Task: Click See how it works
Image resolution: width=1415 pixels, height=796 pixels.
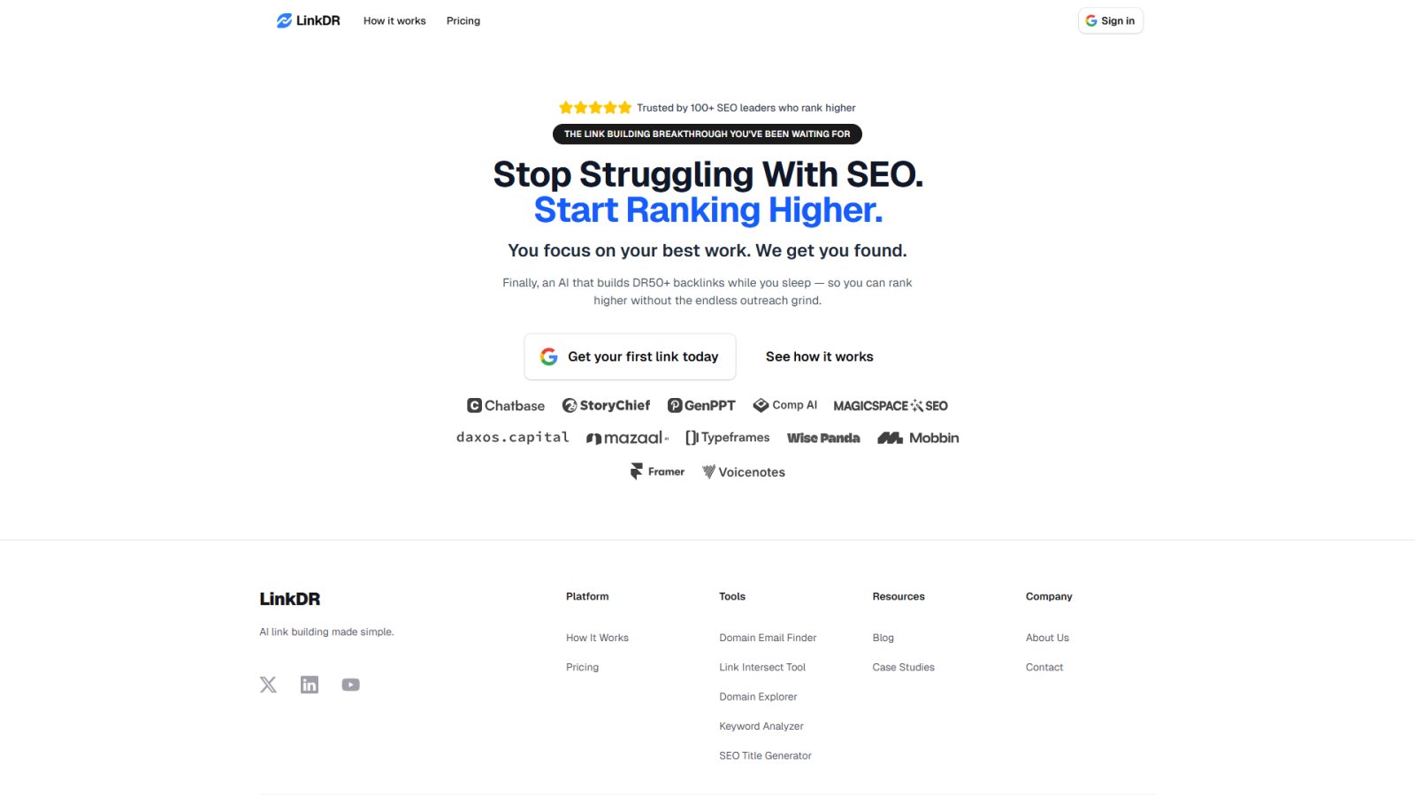Action: coord(818,356)
